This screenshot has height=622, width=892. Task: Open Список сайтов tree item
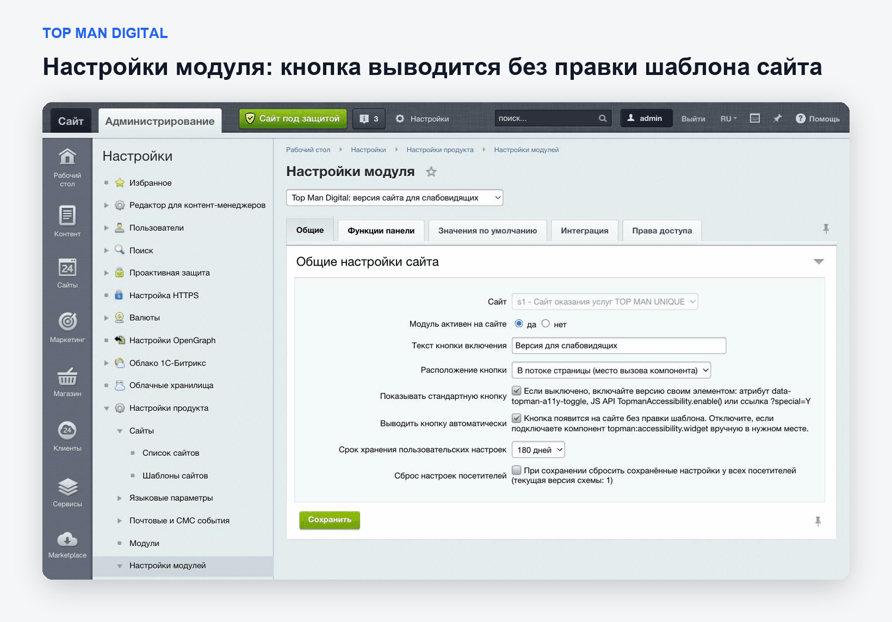pyautogui.click(x=171, y=453)
